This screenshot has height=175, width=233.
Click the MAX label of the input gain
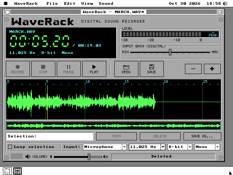point(215,52)
